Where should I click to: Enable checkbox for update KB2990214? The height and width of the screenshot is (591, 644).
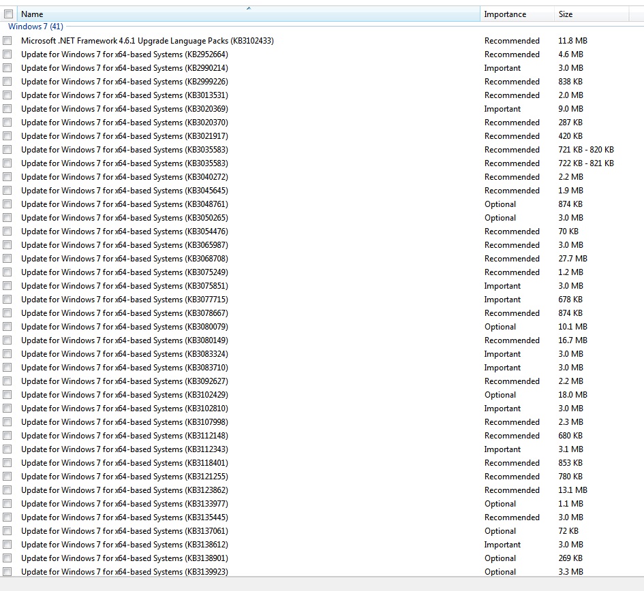coord(7,67)
